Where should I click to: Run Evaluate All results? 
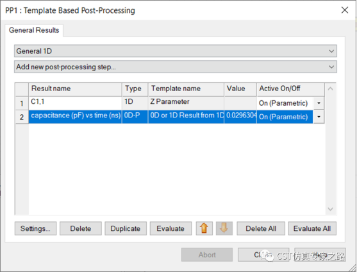(312, 228)
